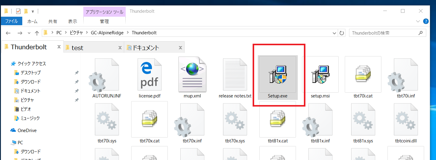Image resolution: width=436 pixels, height=160 pixels.
Task: Open the Help question mark icon
Action: (426, 22)
